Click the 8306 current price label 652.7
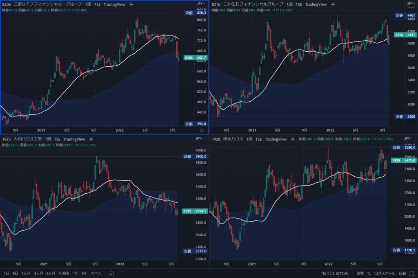418x278 pixels. coord(196,58)
